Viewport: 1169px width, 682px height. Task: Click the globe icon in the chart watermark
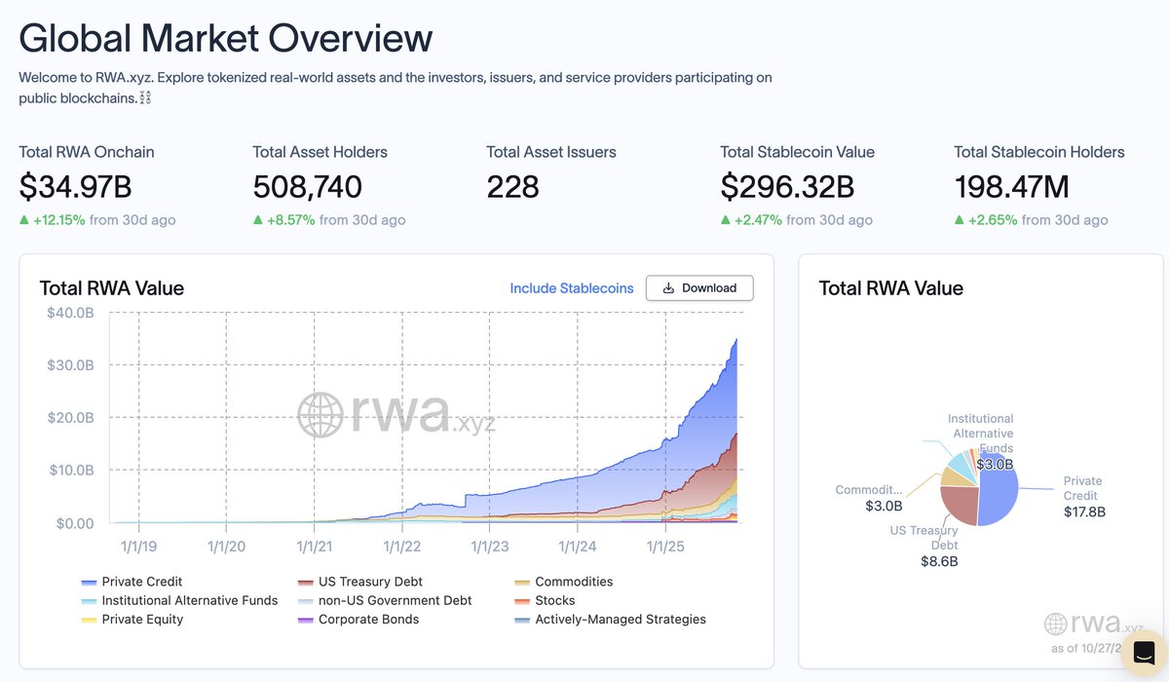tap(322, 414)
